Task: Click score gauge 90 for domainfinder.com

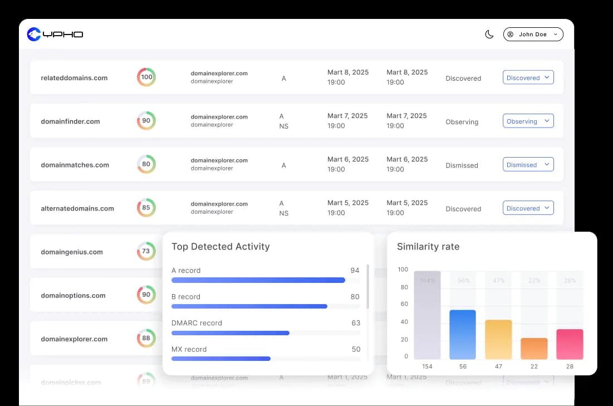Action: [146, 121]
